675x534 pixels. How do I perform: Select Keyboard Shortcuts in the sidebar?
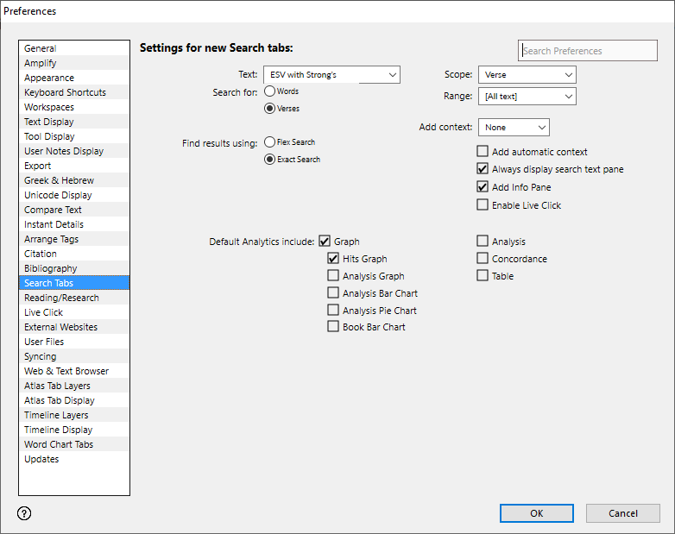65,92
